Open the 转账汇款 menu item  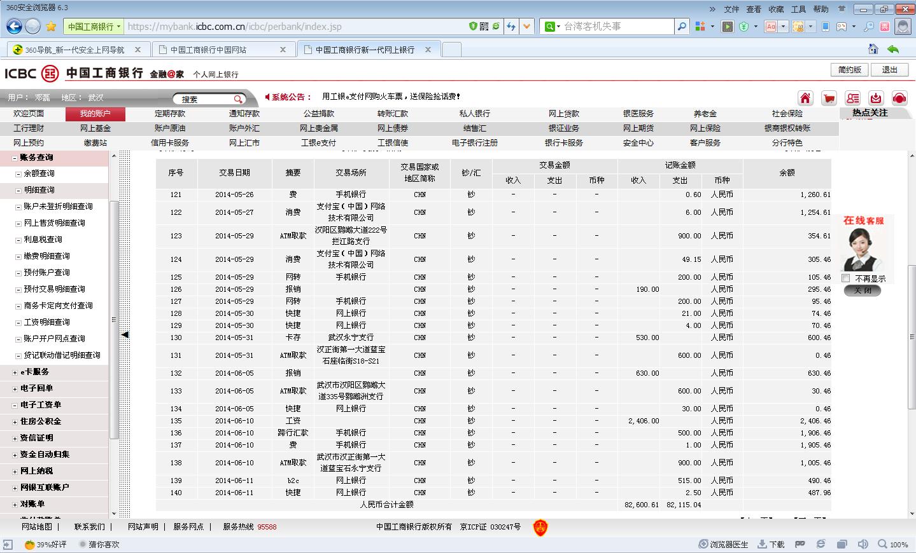[392, 114]
